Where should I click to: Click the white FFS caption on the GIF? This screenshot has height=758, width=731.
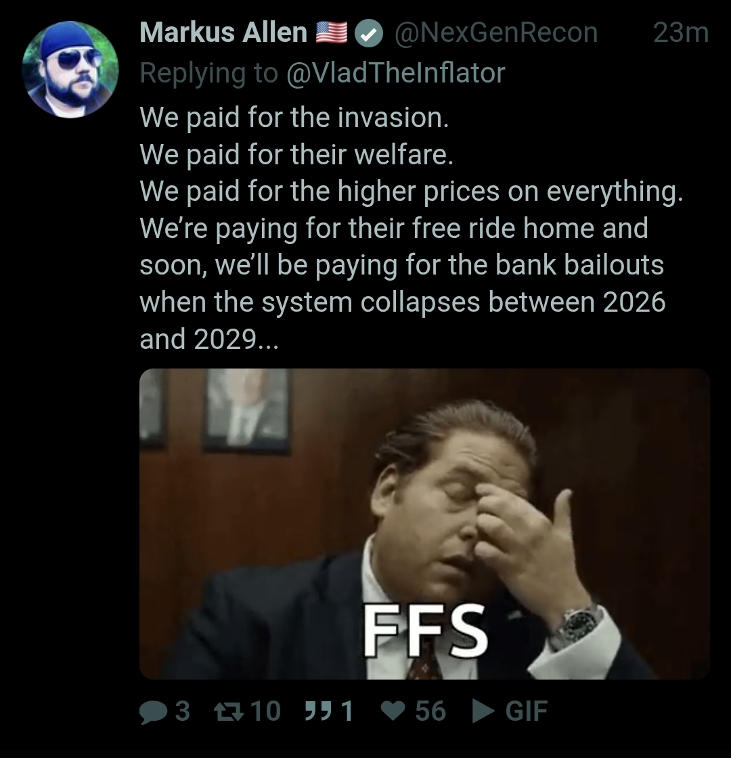[x=425, y=631]
